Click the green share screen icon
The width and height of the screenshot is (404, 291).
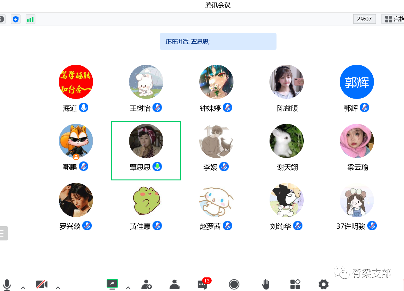tap(112, 284)
